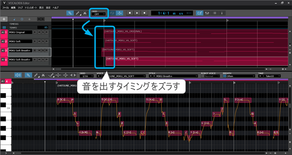Open the top GRID OFF dropdown

(x=99, y=14)
